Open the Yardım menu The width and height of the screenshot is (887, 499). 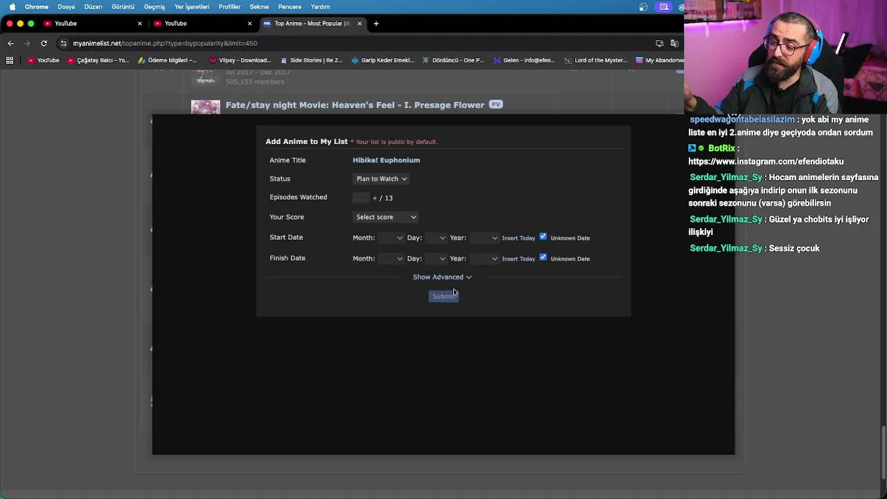click(x=320, y=7)
